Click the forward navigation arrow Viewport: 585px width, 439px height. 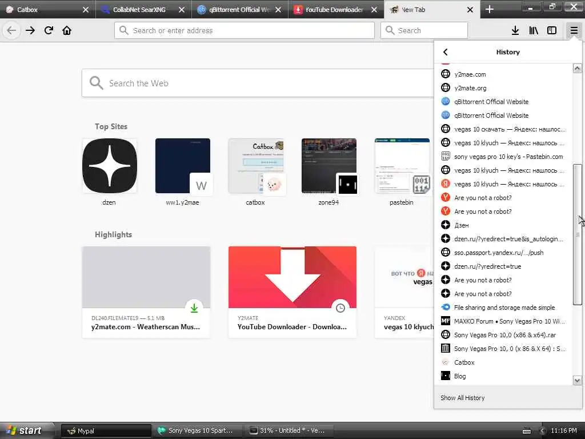tap(30, 30)
